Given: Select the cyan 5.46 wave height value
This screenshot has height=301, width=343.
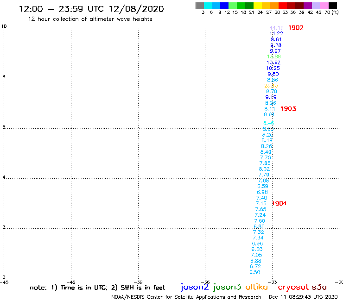Looking at the screenshot, I should [269, 123].
